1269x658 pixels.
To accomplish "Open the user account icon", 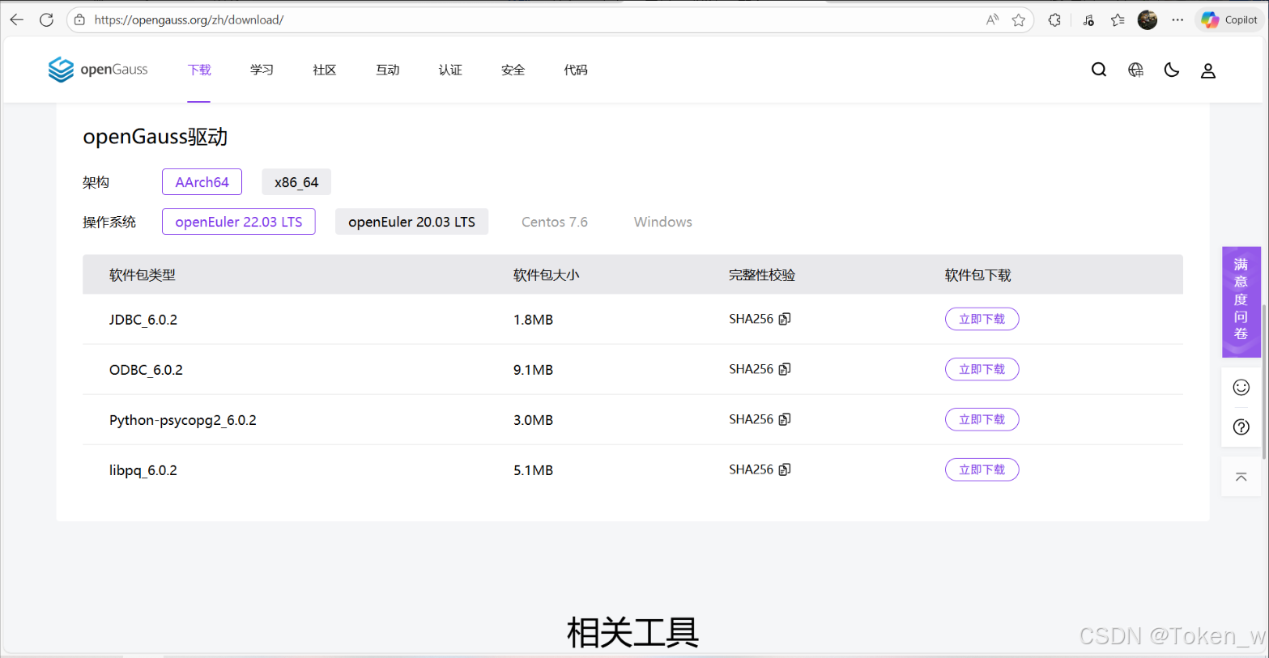I will pos(1207,71).
